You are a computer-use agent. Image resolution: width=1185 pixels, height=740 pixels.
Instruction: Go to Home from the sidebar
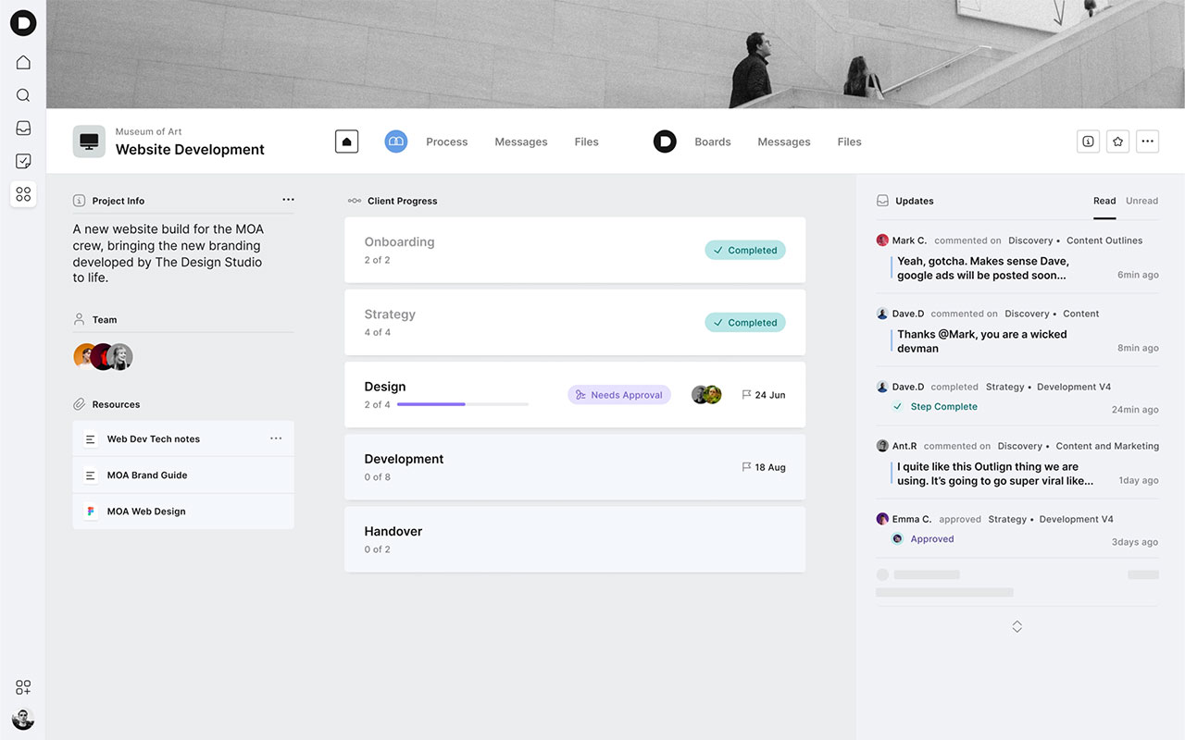tap(23, 63)
